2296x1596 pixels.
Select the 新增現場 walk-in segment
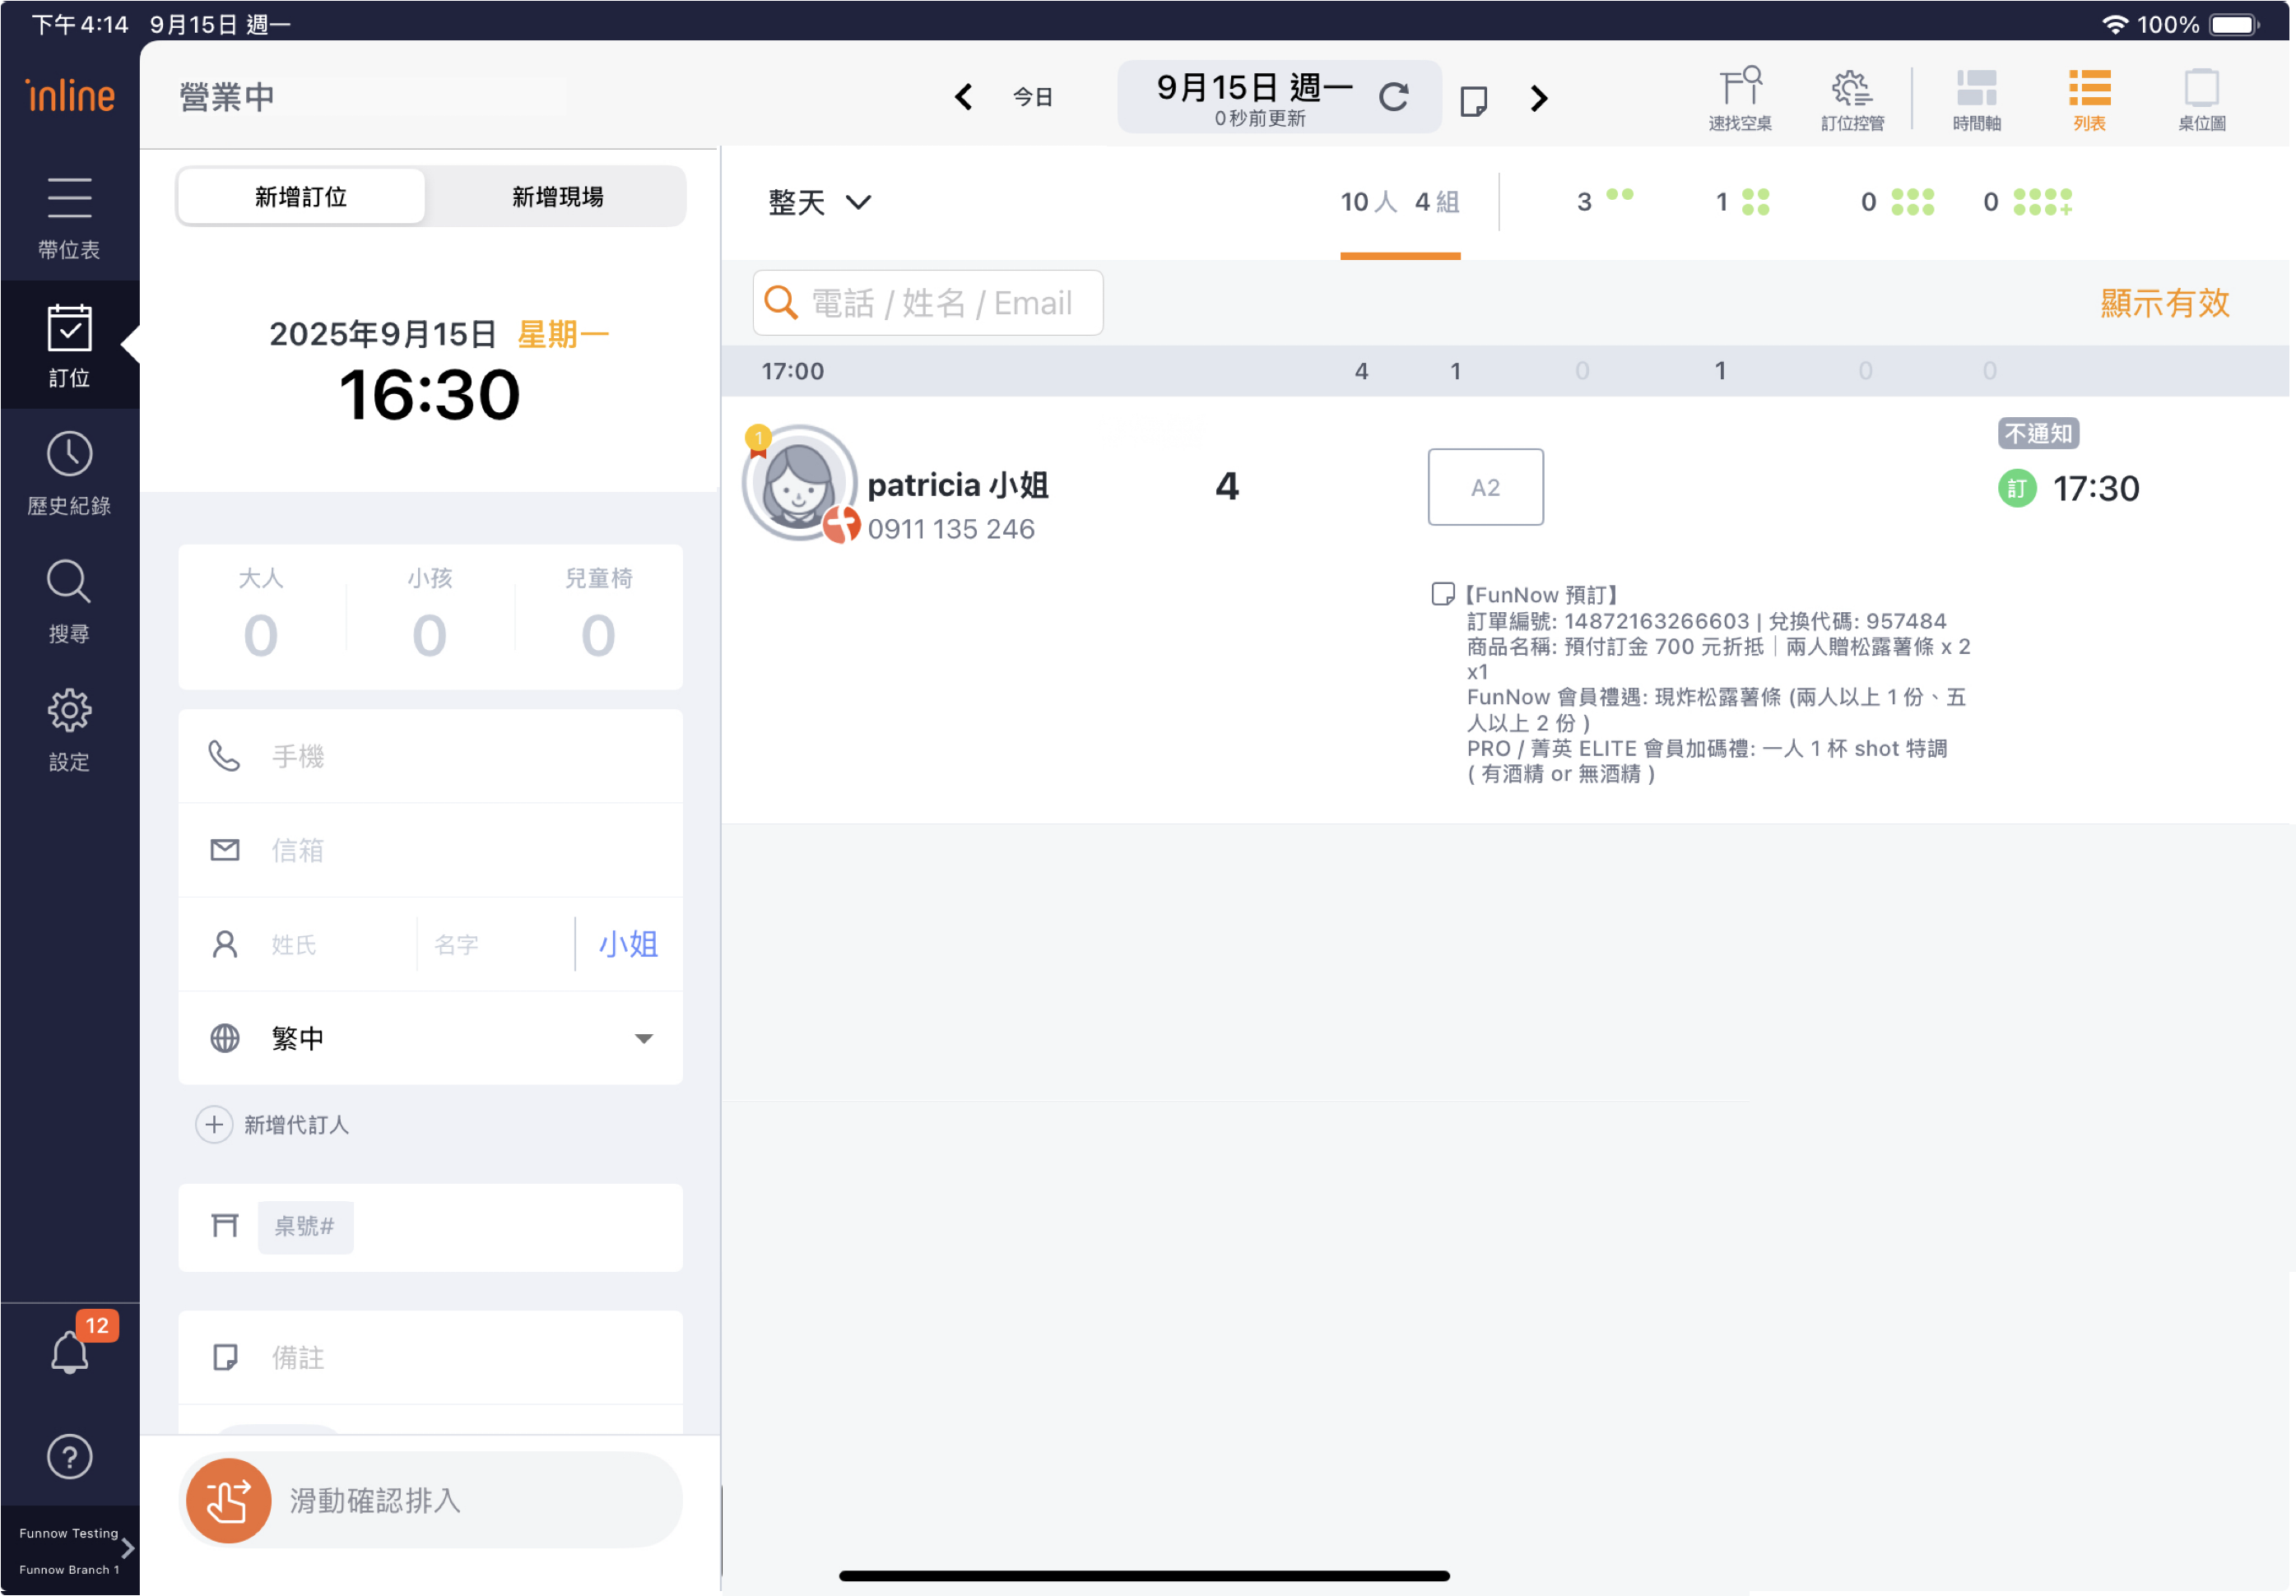tap(557, 197)
